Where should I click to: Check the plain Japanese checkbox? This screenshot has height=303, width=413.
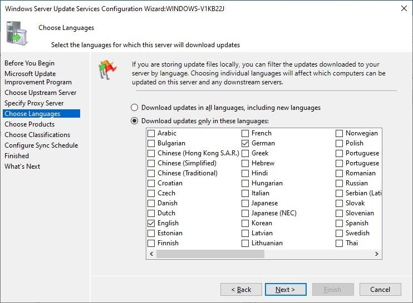click(245, 203)
